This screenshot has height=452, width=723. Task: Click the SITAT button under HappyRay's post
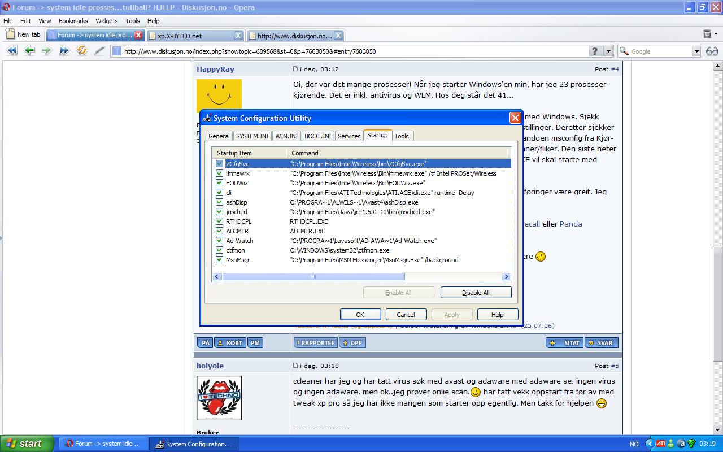point(564,342)
